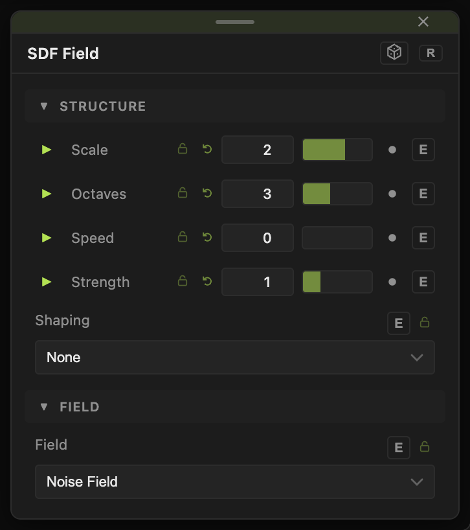This screenshot has width=470, height=530.
Task: Reset the Scale value with the undo arrow
Action: click(x=207, y=149)
